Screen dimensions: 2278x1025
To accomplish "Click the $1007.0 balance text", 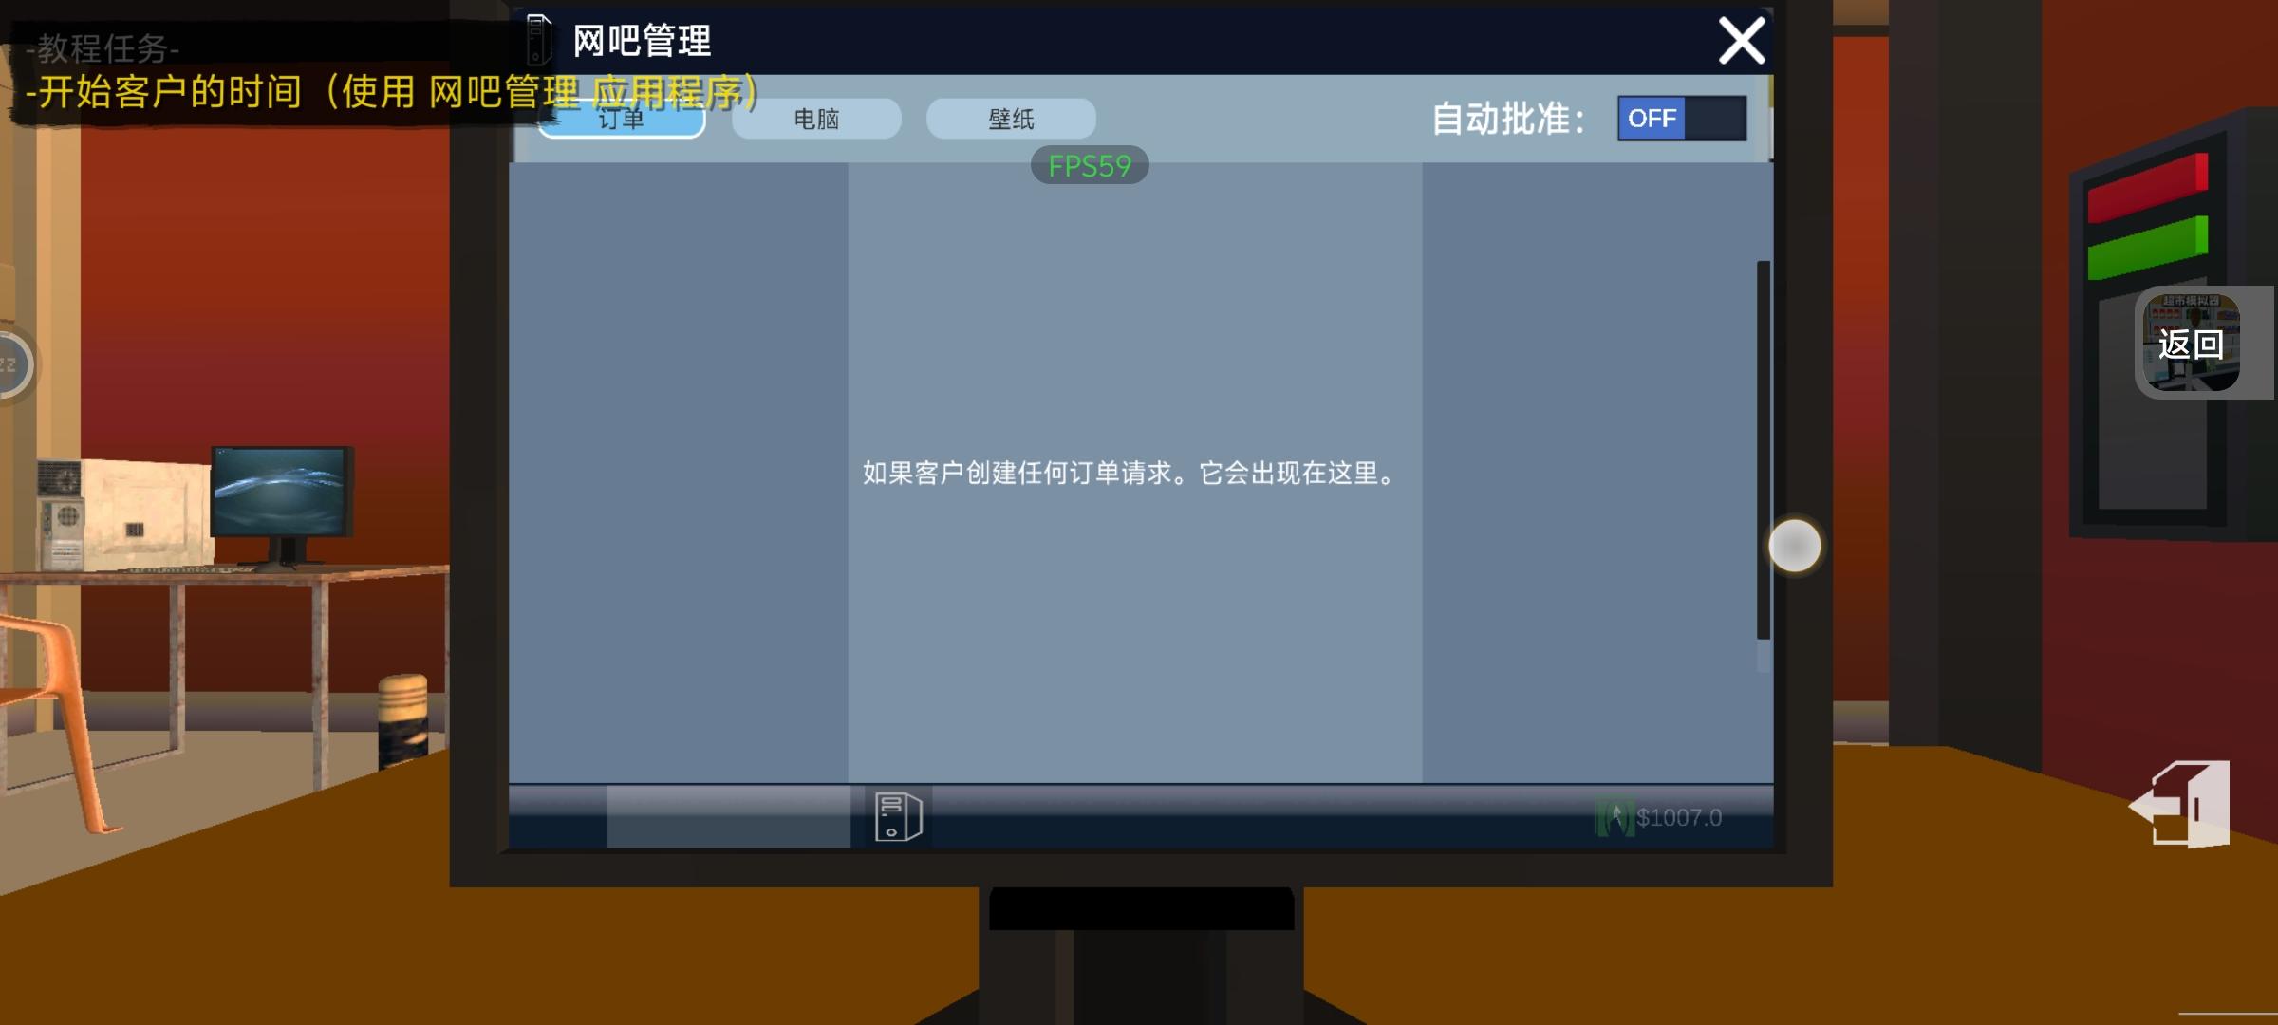I will [1678, 817].
